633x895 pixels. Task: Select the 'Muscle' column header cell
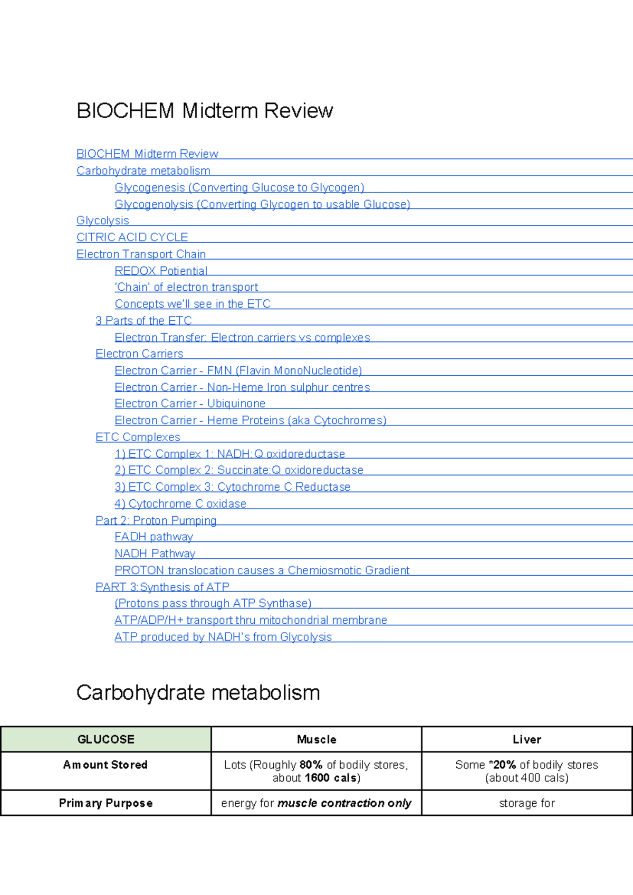click(x=316, y=739)
